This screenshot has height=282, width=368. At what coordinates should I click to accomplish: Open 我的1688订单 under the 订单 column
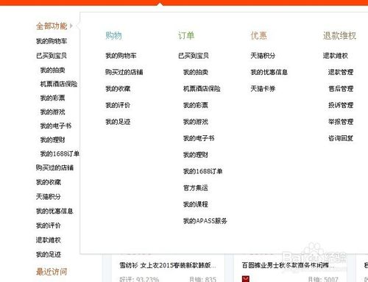click(202, 171)
